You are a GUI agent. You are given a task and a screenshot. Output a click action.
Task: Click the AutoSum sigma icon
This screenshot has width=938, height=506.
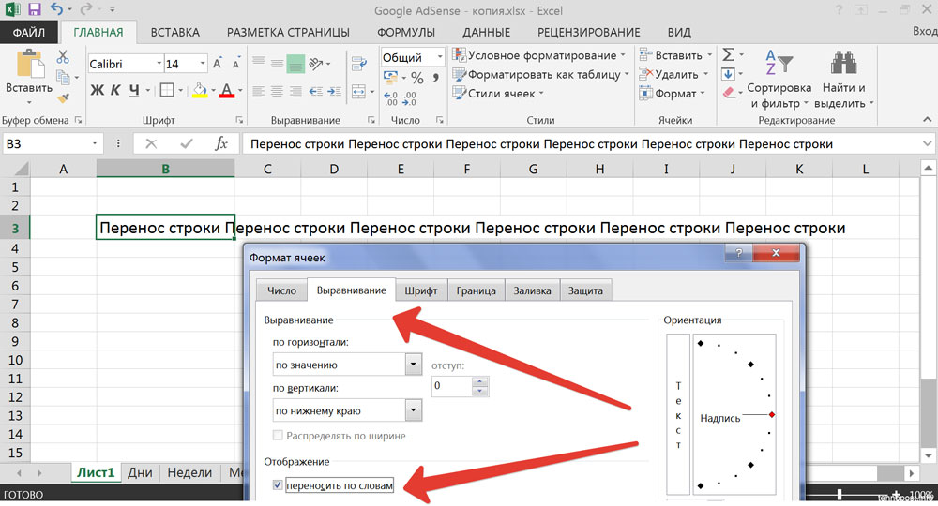(x=728, y=55)
